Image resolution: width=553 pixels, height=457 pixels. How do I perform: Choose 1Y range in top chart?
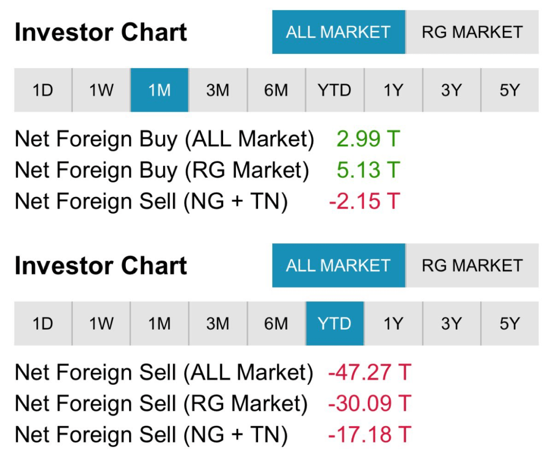click(x=393, y=90)
